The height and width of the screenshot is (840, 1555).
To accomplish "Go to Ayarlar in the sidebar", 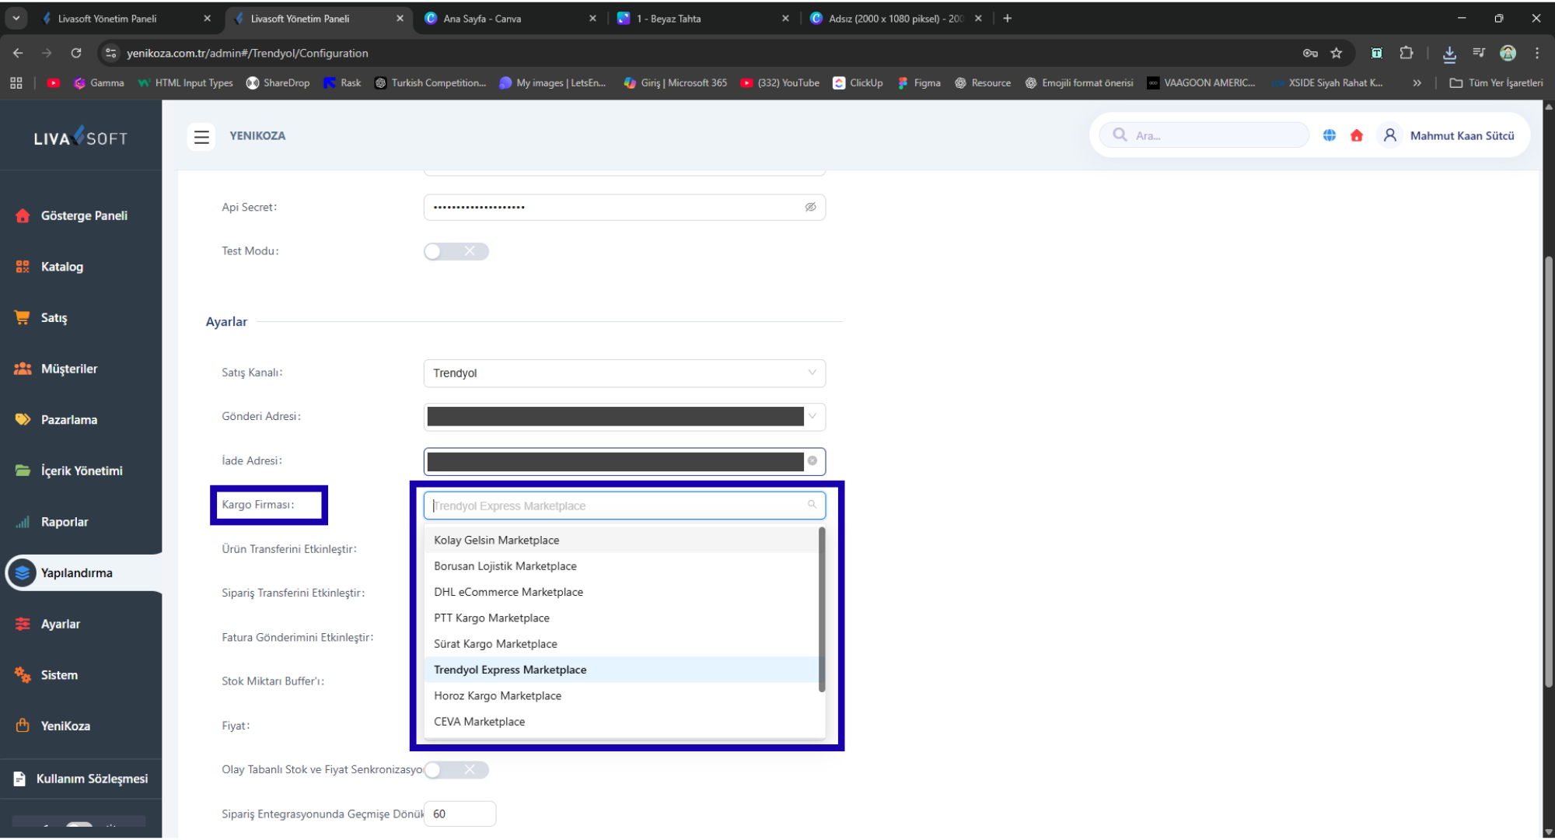I will tap(60, 625).
